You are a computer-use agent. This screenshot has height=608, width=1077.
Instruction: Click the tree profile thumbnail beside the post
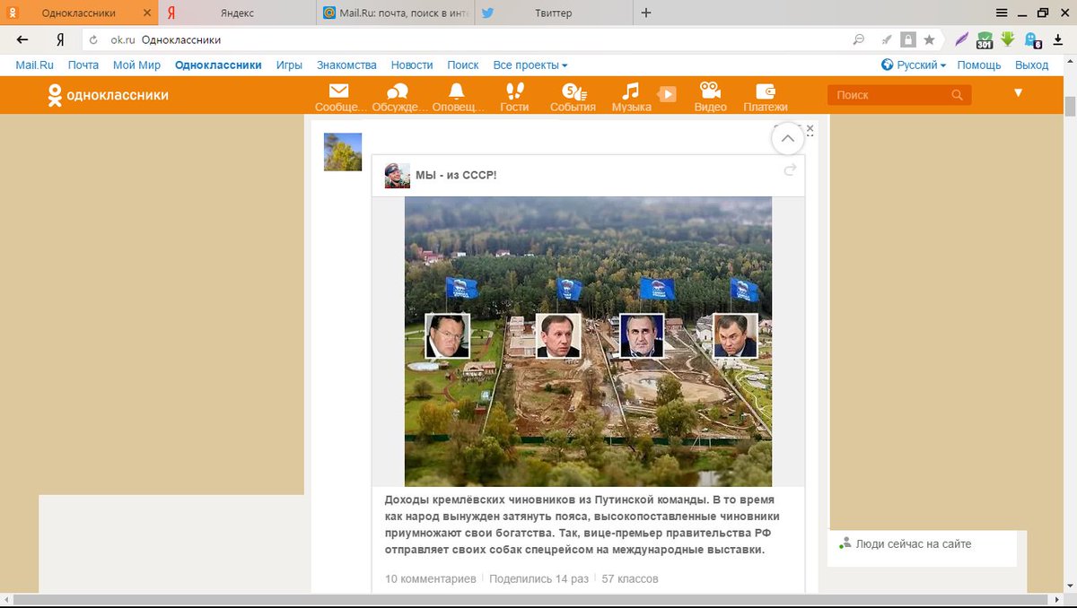(x=343, y=152)
